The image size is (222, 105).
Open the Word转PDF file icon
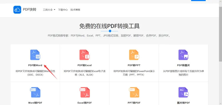coord(35,92)
